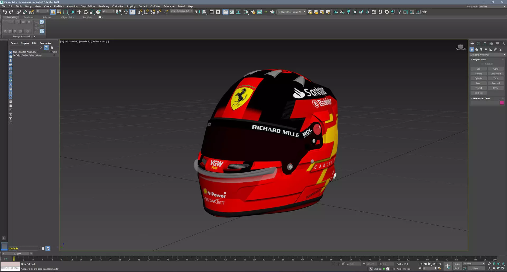Open the ViewCube home hat icon

pos(461,47)
